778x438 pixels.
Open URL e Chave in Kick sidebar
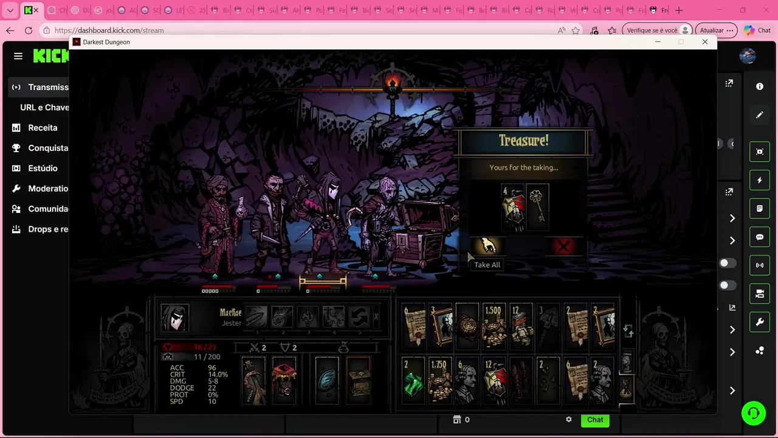point(44,107)
